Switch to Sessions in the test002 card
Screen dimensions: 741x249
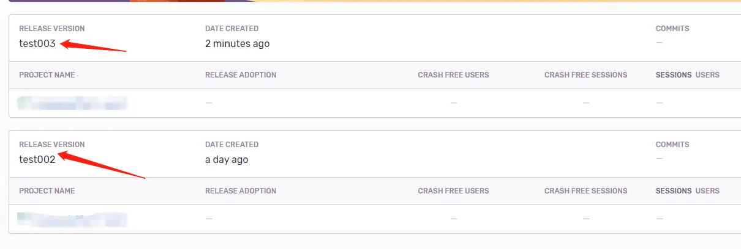[x=674, y=191]
